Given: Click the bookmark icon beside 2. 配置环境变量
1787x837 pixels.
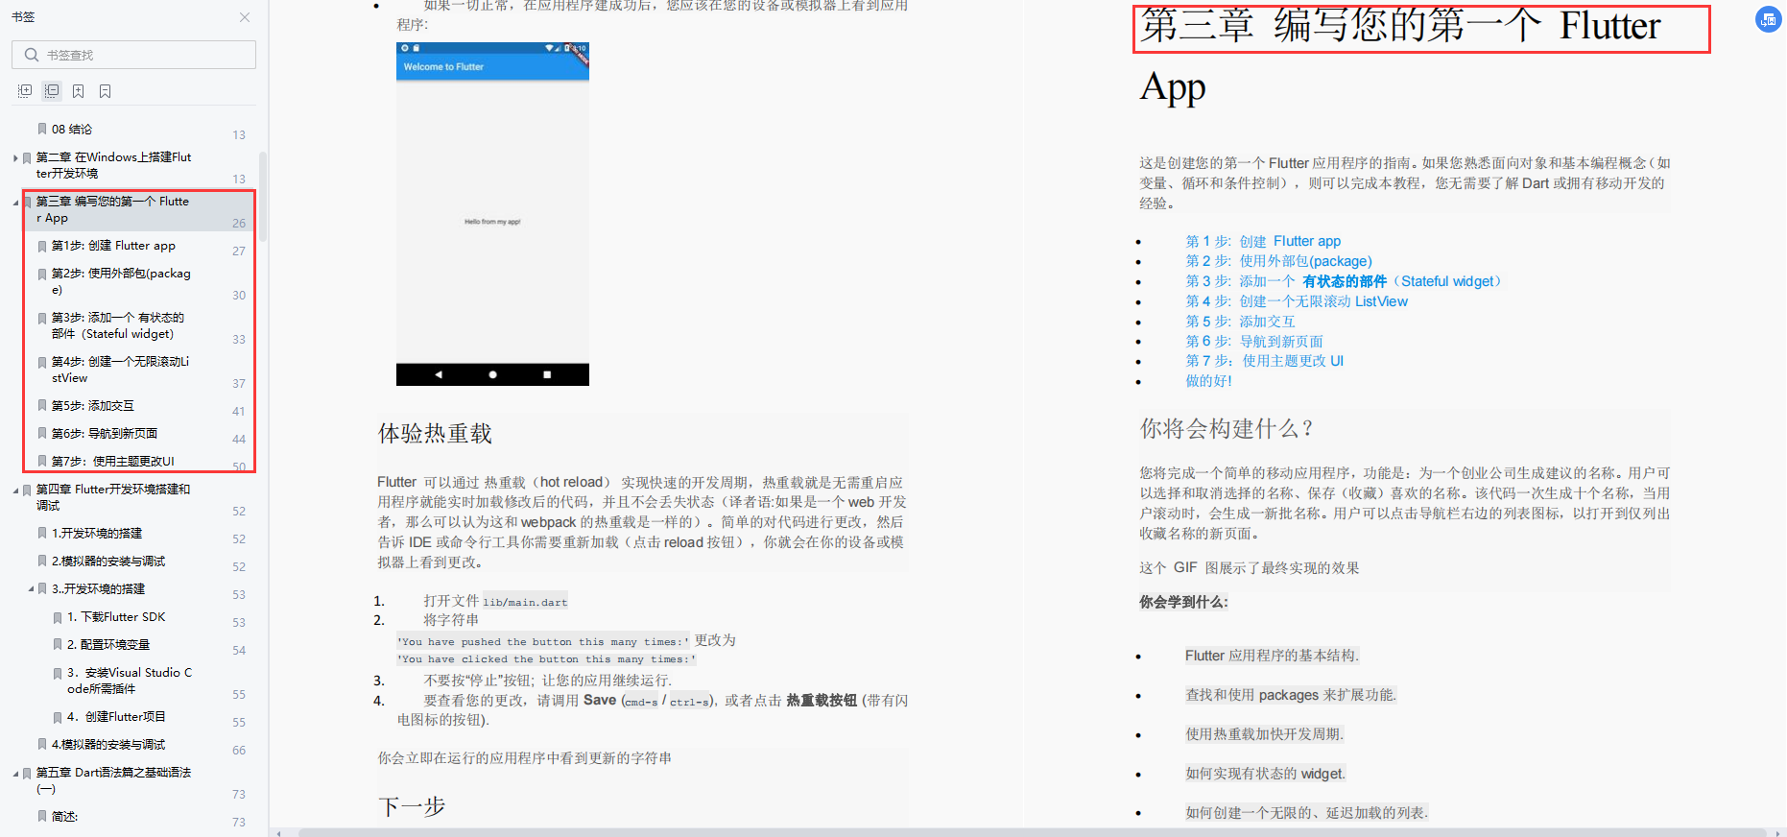Looking at the screenshot, I should [58, 645].
